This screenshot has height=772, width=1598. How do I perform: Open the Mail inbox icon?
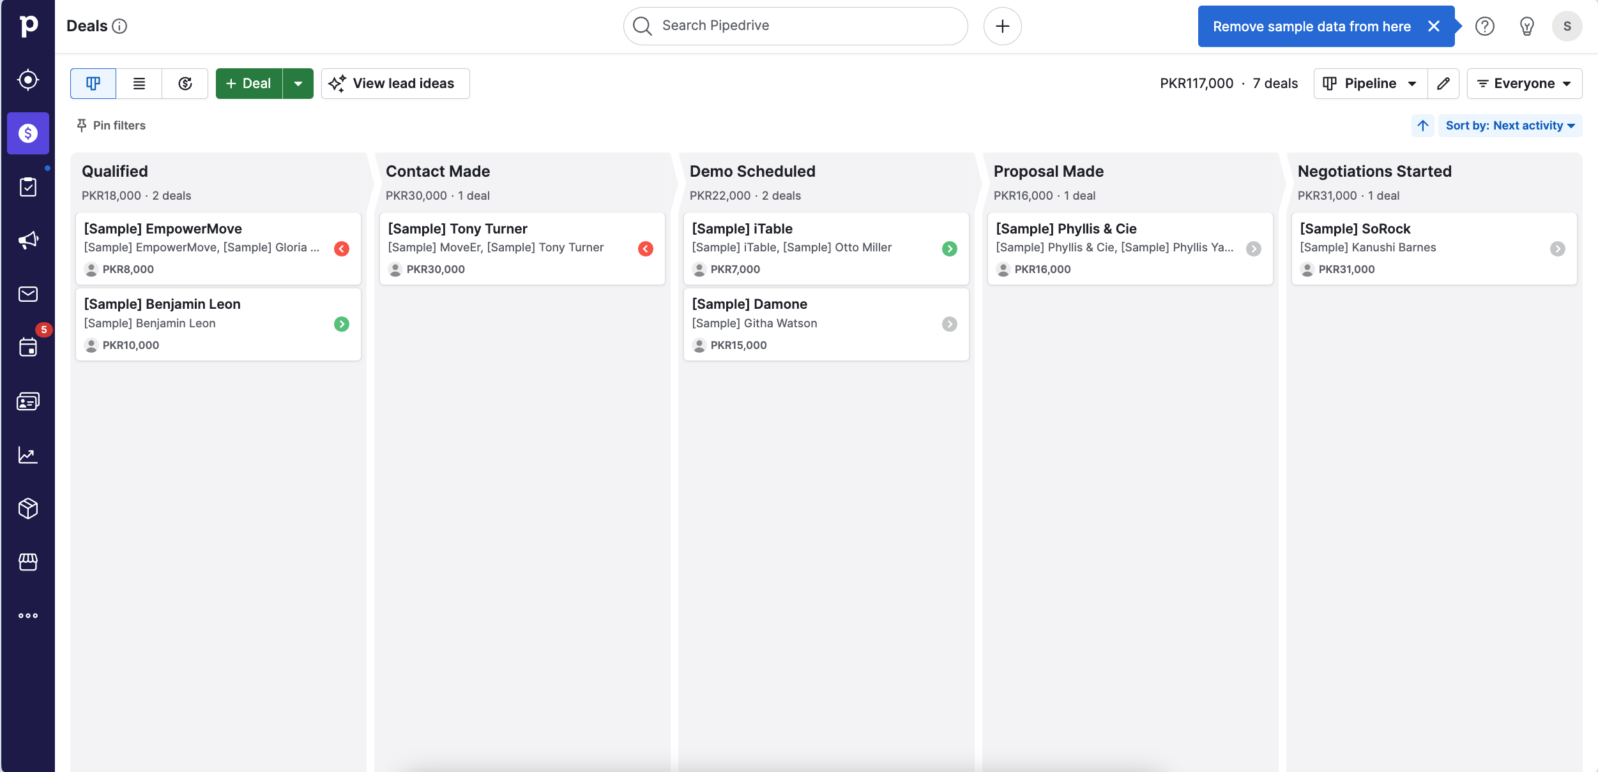click(28, 294)
